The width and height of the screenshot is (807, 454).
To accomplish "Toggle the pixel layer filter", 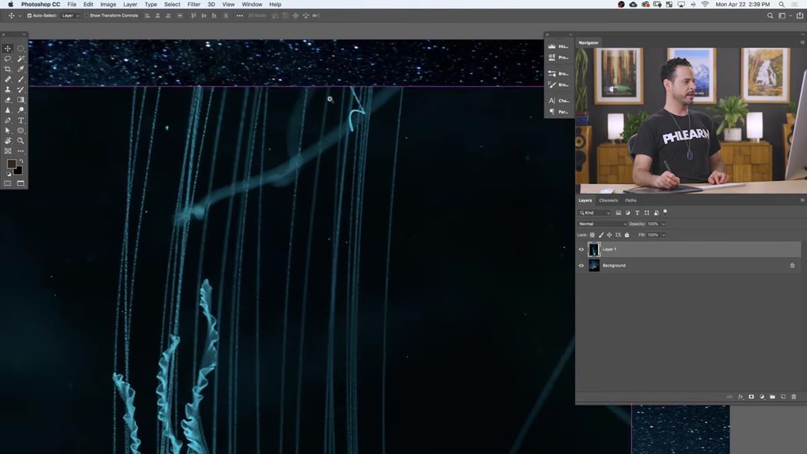I will (x=619, y=213).
